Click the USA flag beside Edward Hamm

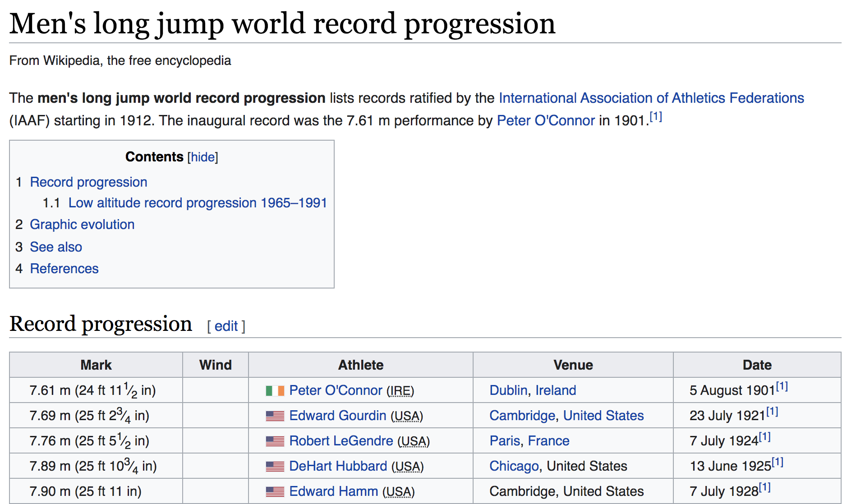click(x=275, y=491)
